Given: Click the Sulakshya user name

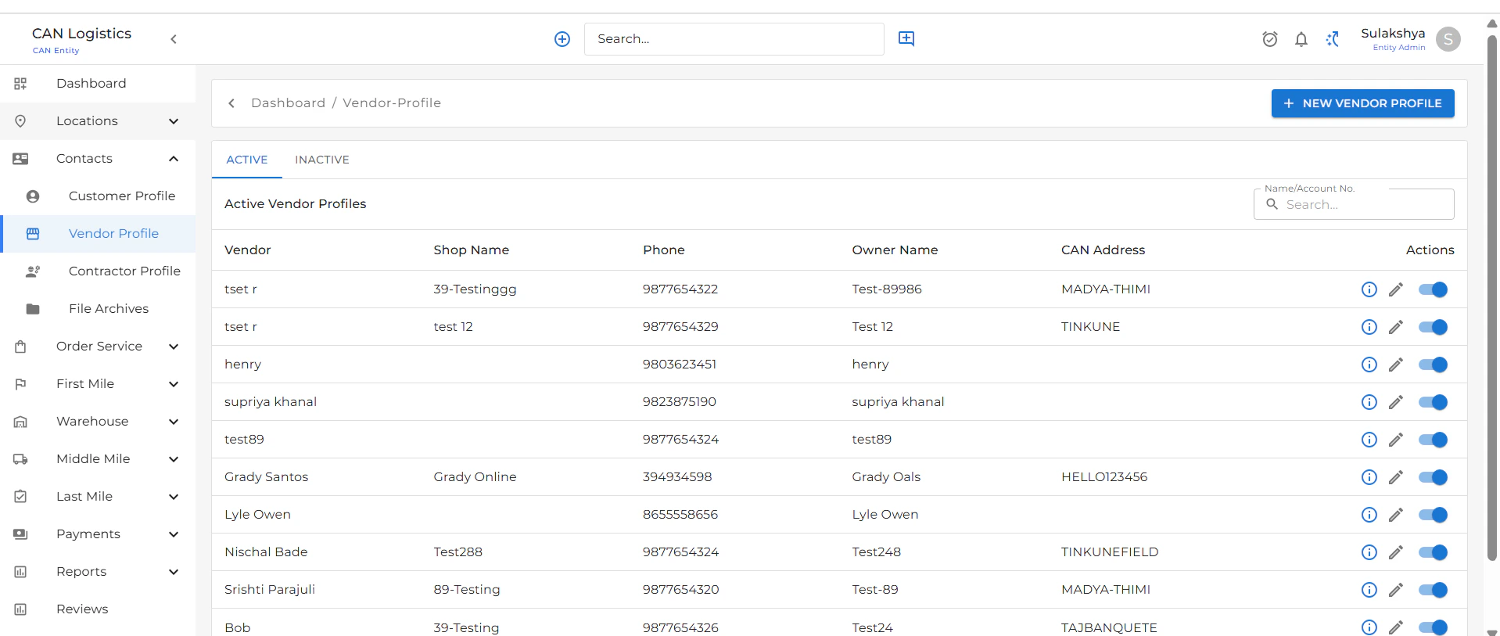Looking at the screenshot, I should 1393,33.
